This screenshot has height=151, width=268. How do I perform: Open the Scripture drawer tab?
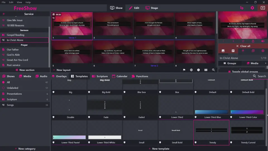click(x=100, y=76)
